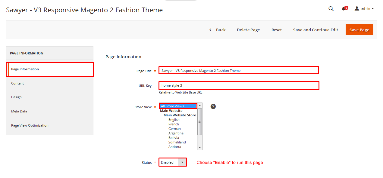Click the search magnifier icon
Screen dimensions: 383x178
point(331,9)
